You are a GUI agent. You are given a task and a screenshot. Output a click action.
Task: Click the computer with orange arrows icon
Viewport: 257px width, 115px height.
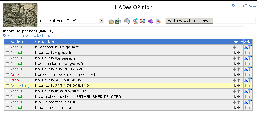coord(142,21)
